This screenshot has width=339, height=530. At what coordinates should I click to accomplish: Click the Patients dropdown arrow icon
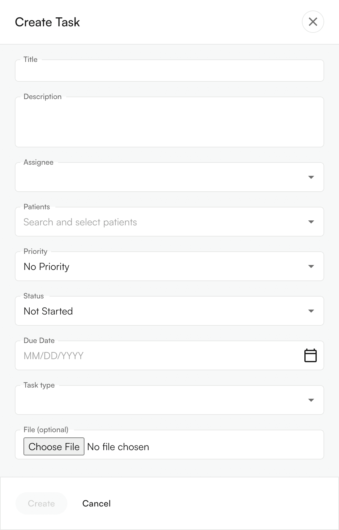(x=311, y=222)
